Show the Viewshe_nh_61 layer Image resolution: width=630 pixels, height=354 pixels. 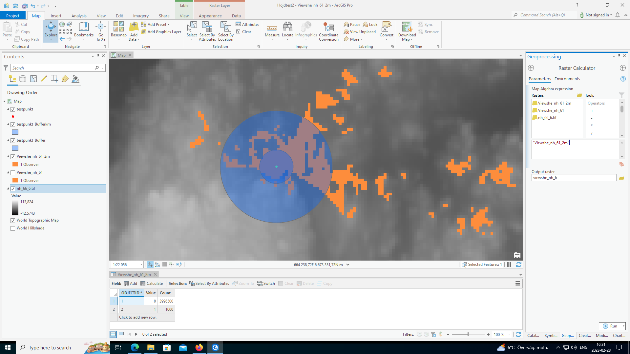click(x=13, y=172)
